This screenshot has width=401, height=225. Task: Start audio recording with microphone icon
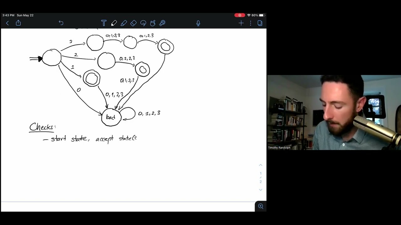click(x=198, y=23)
